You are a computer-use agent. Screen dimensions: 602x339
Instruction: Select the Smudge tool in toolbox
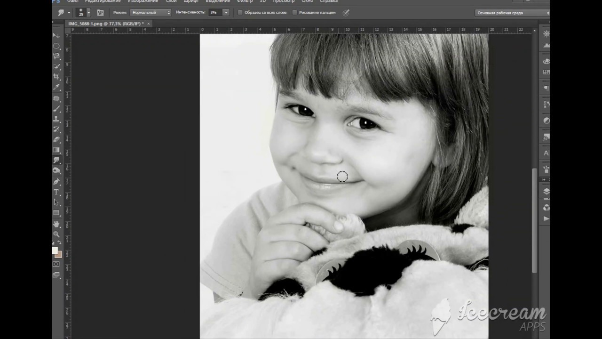pos(56,160)
